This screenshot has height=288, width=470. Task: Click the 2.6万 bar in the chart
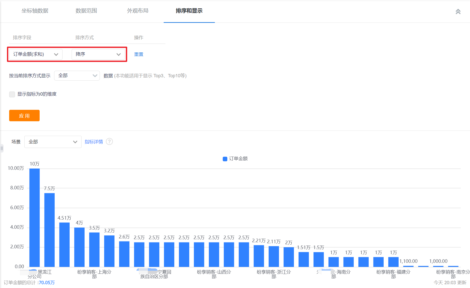tap(124, 254)
